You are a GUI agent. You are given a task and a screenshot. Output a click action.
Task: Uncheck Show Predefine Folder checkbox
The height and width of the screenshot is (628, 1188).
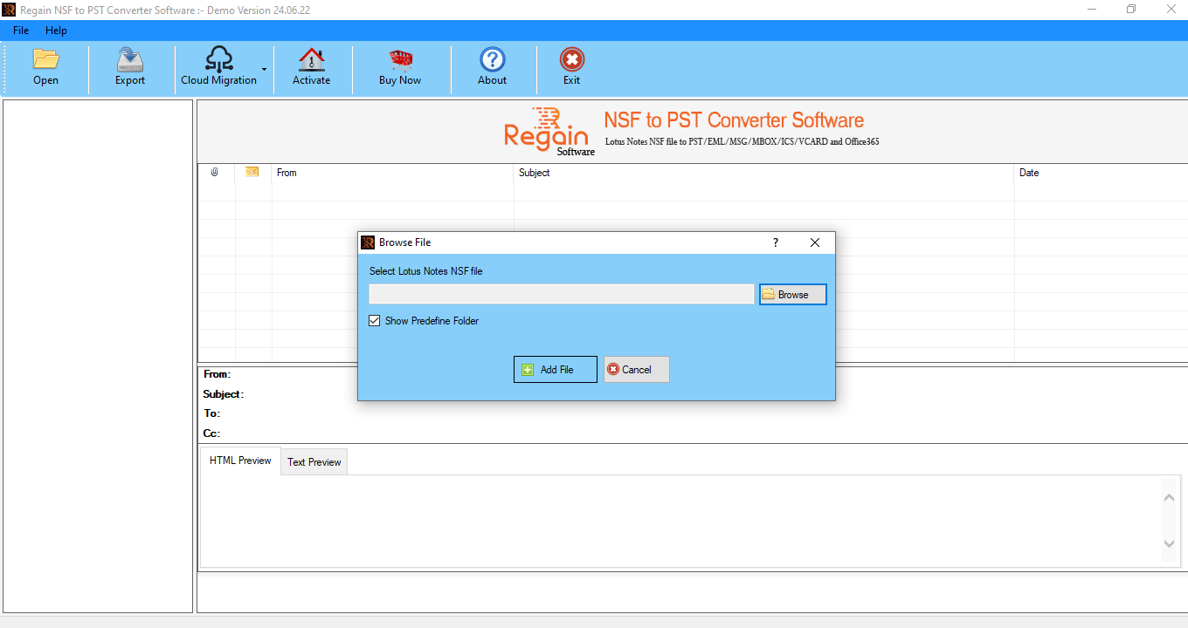tap(375, 321)
